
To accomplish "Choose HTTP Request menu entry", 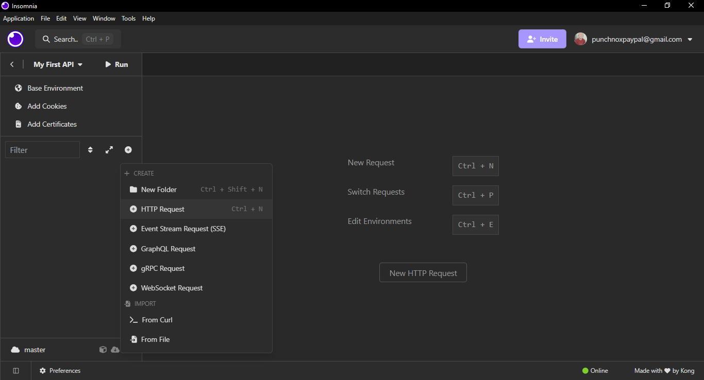I will (196, 209).
